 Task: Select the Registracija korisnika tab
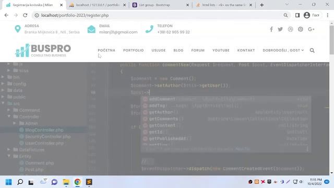point(34,5)
